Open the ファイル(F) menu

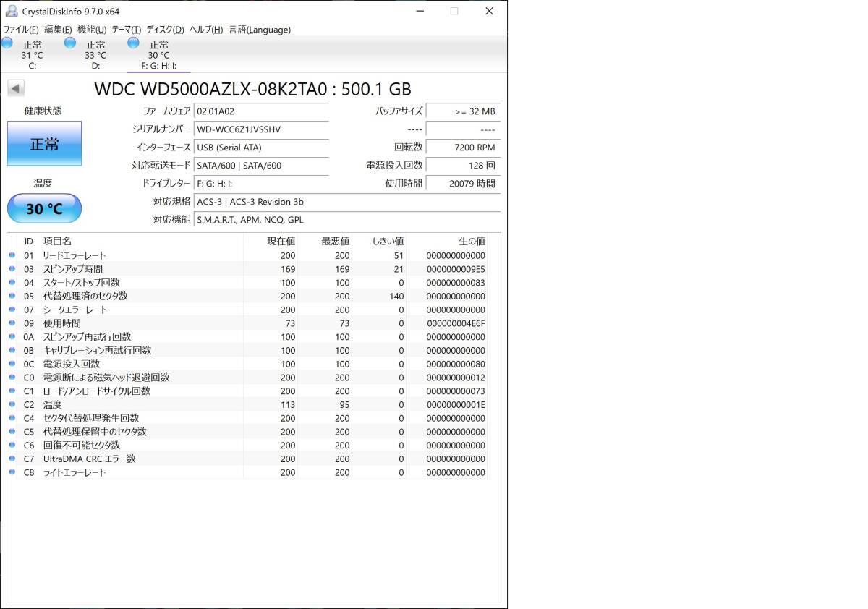(x=21, y=30)
